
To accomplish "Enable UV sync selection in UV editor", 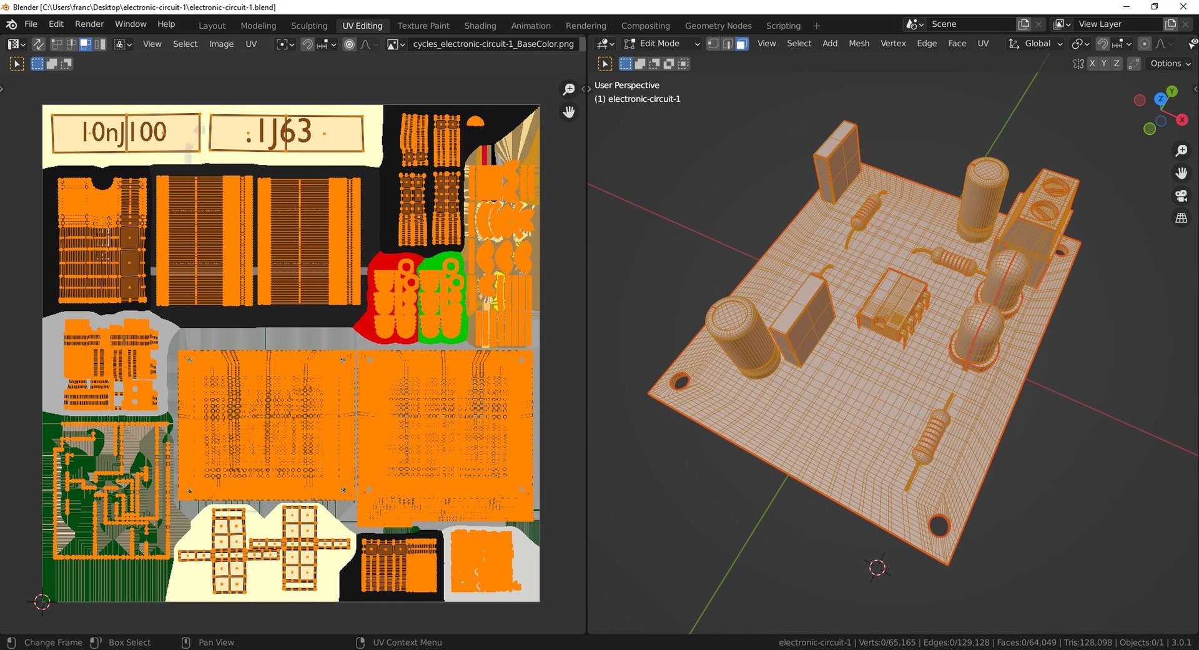I will coord(38,44).
